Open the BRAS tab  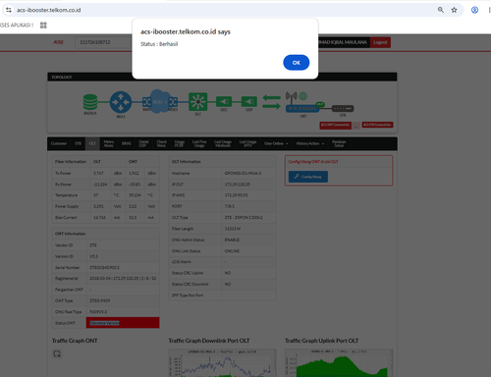(127, 143)
